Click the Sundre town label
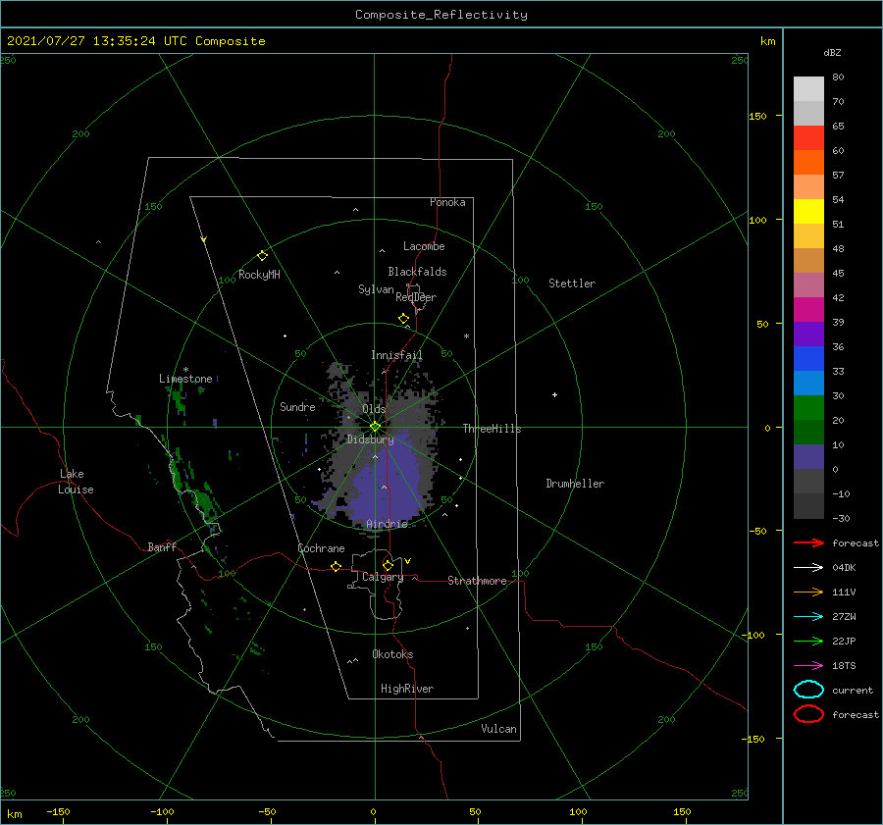This screenshot has height=825, width=883. [x=297, y=407]
